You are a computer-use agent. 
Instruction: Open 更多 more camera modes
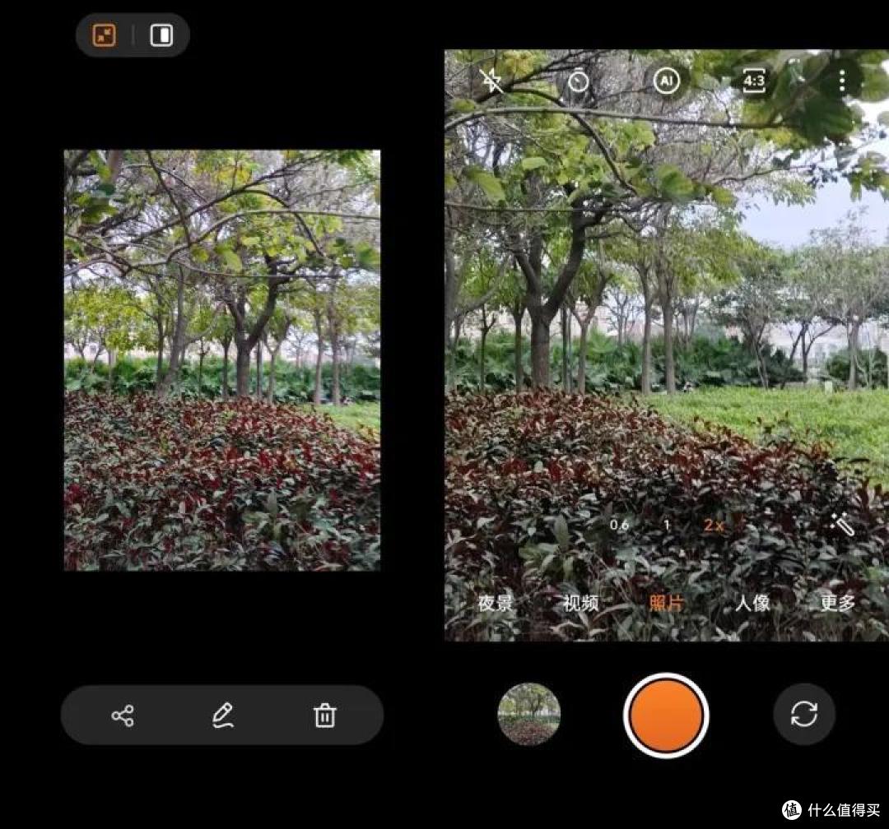(x=837, y=603)
